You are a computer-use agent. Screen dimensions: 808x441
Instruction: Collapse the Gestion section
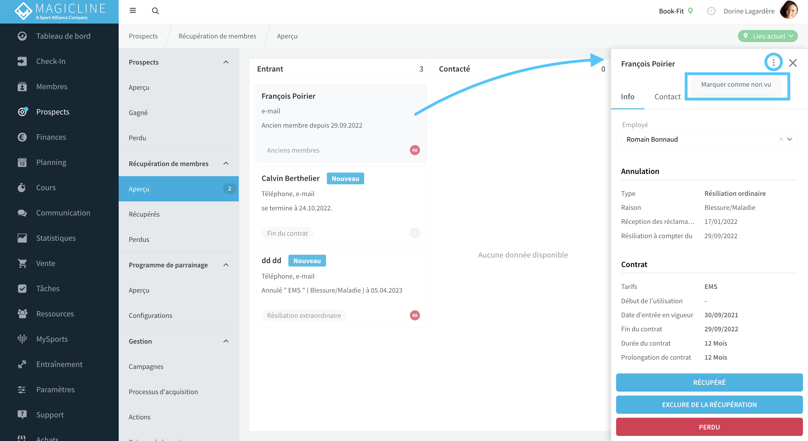click(x=226, y=341)
